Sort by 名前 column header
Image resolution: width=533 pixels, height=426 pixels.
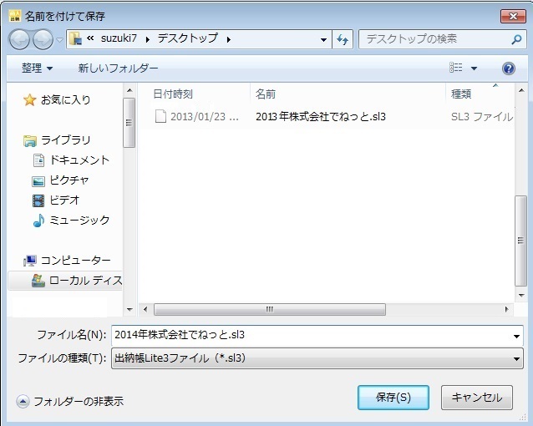point(266,94)
